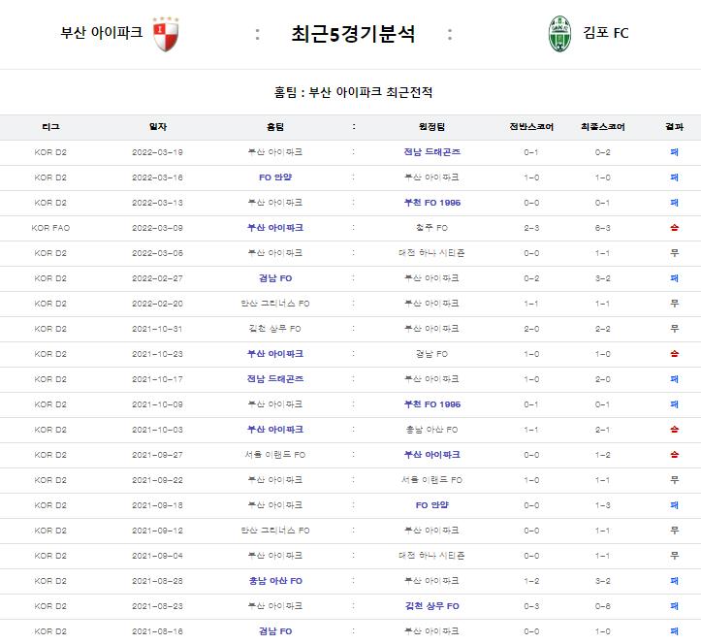
Task: Select the 김포 FC team name in header
Action: pos(606,33)
